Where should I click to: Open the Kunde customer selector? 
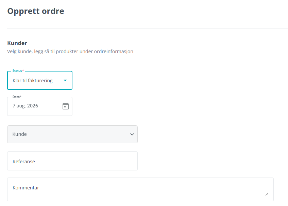(x=72, y=134)
